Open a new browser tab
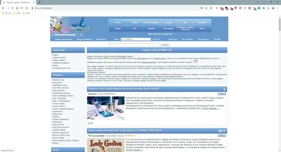This screenshot has width=281, height=152. pyautogui.click(x=39, y=2)
